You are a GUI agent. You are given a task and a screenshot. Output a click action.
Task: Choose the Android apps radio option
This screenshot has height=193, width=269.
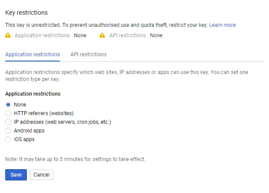point(8,131)
